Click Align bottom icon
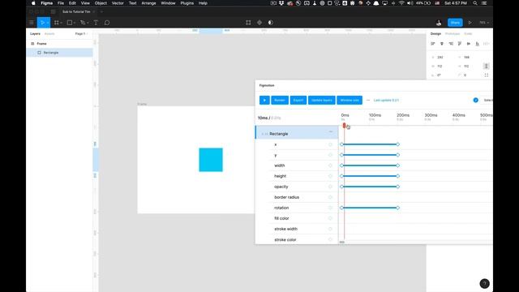 [478, 44]
